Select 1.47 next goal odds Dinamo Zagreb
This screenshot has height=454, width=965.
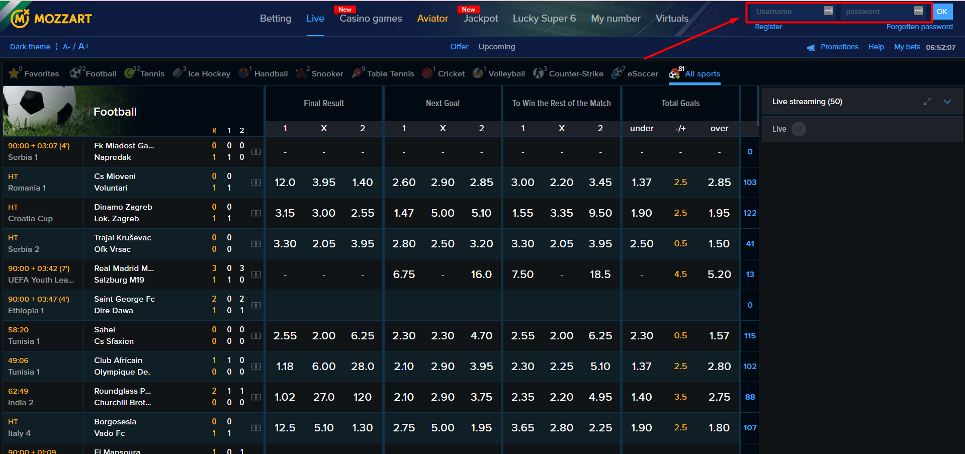[404, 213]
